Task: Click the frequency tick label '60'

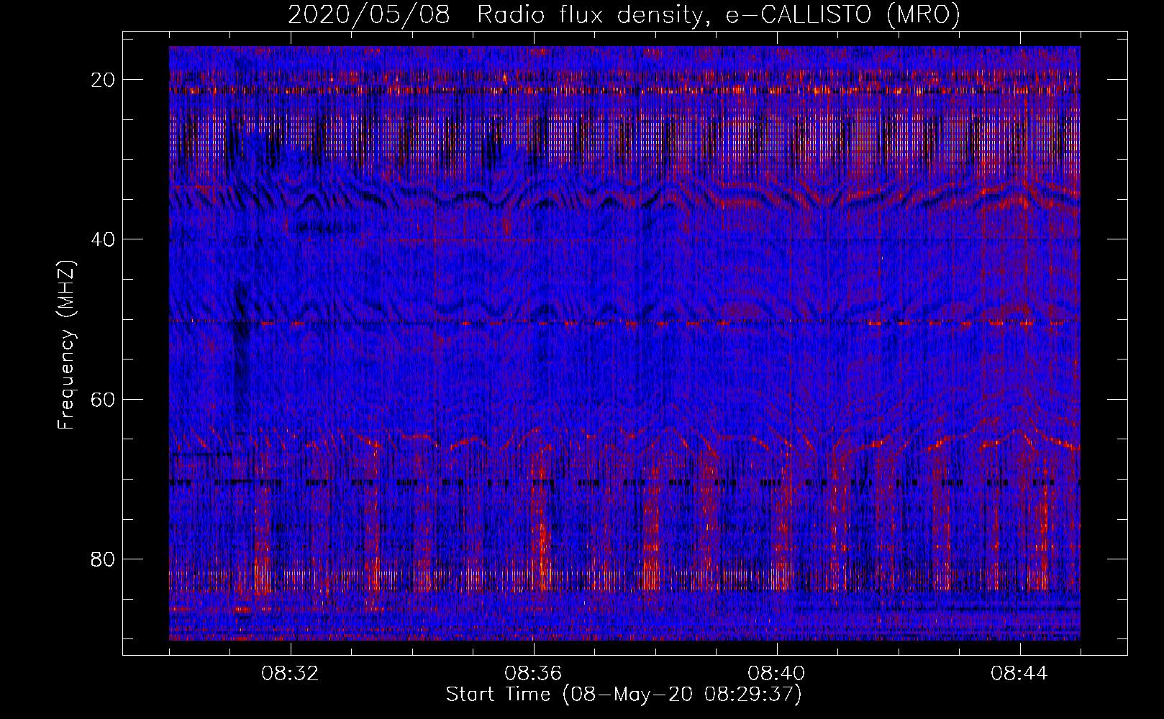Action: (104, 399)
